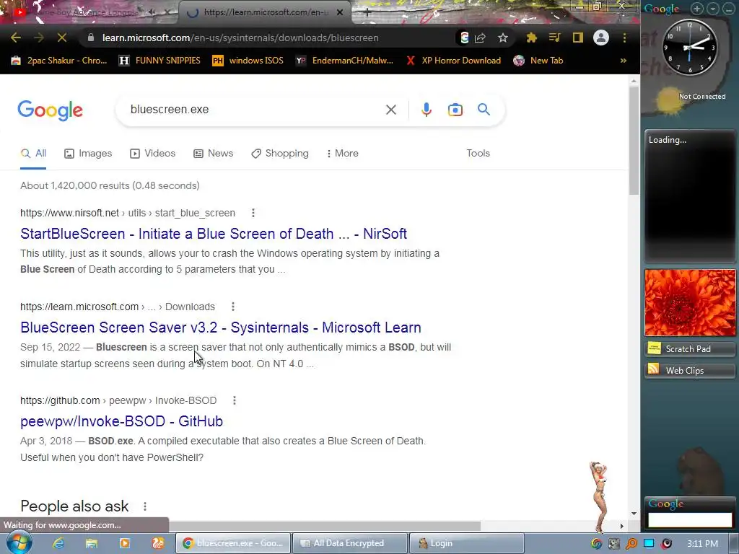Launch Internet Explorer from taskbar
The width and height of the screenshot is (739, 554).
pos(58,543)
